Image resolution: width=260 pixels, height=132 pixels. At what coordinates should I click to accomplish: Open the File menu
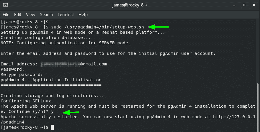click(6, 15)
